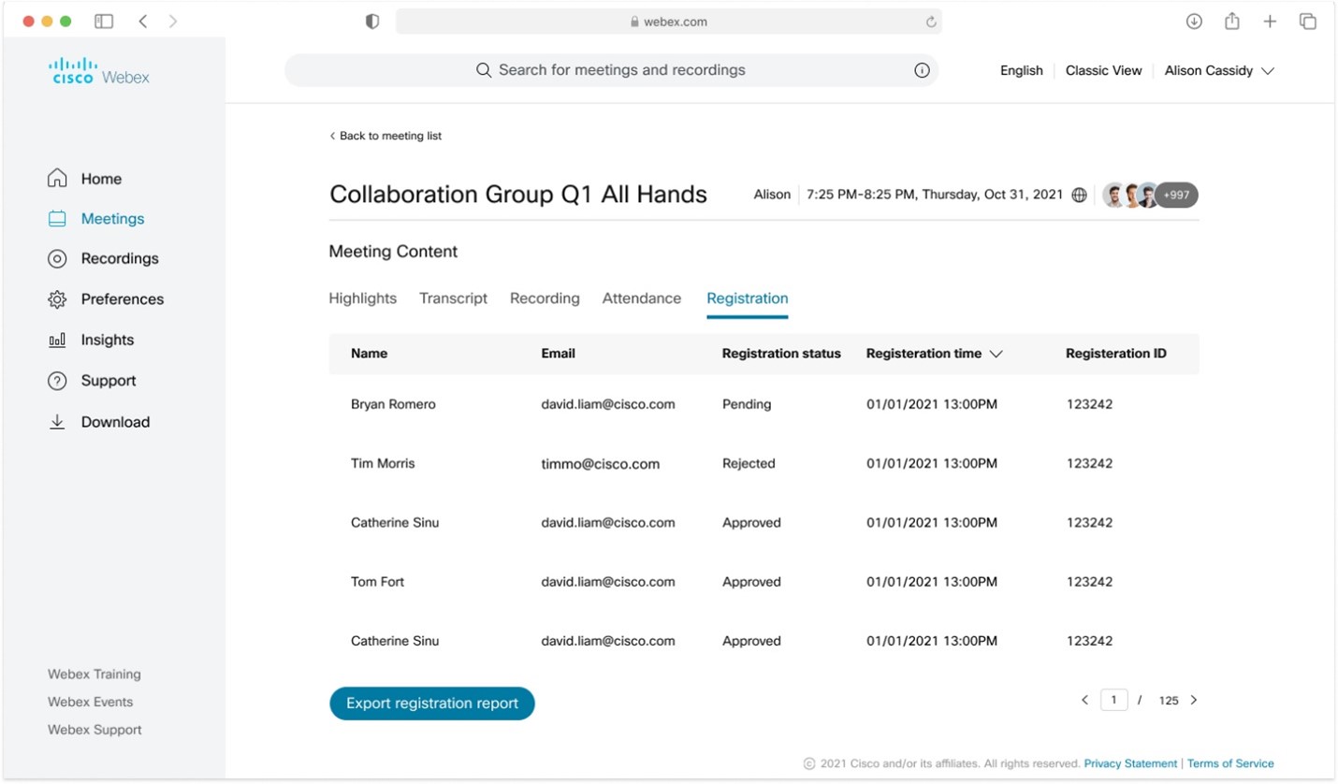
Task: Open Safari tab overview icon
Action: (1308, 22)
